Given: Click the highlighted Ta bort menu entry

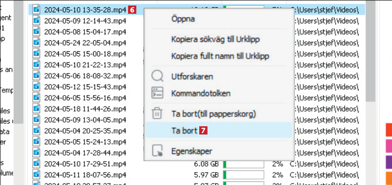Looking at the screenshot, I should (219, 130).
